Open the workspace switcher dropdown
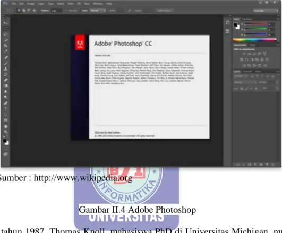 tap(266, 11)
